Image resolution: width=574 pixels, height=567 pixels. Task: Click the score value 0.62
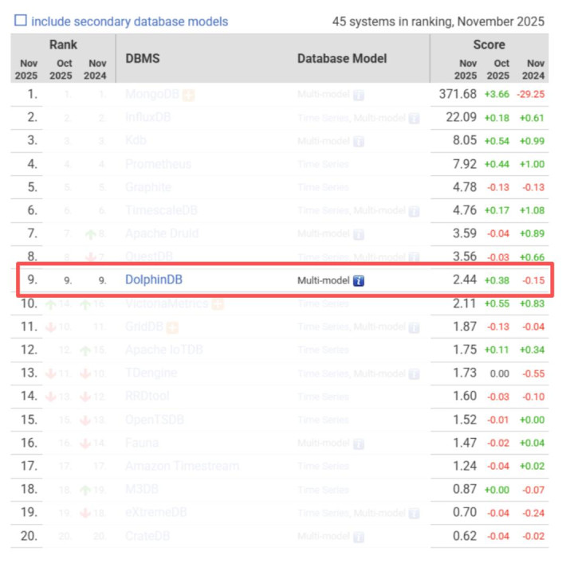pyautogui.click(x=465, y=536)
